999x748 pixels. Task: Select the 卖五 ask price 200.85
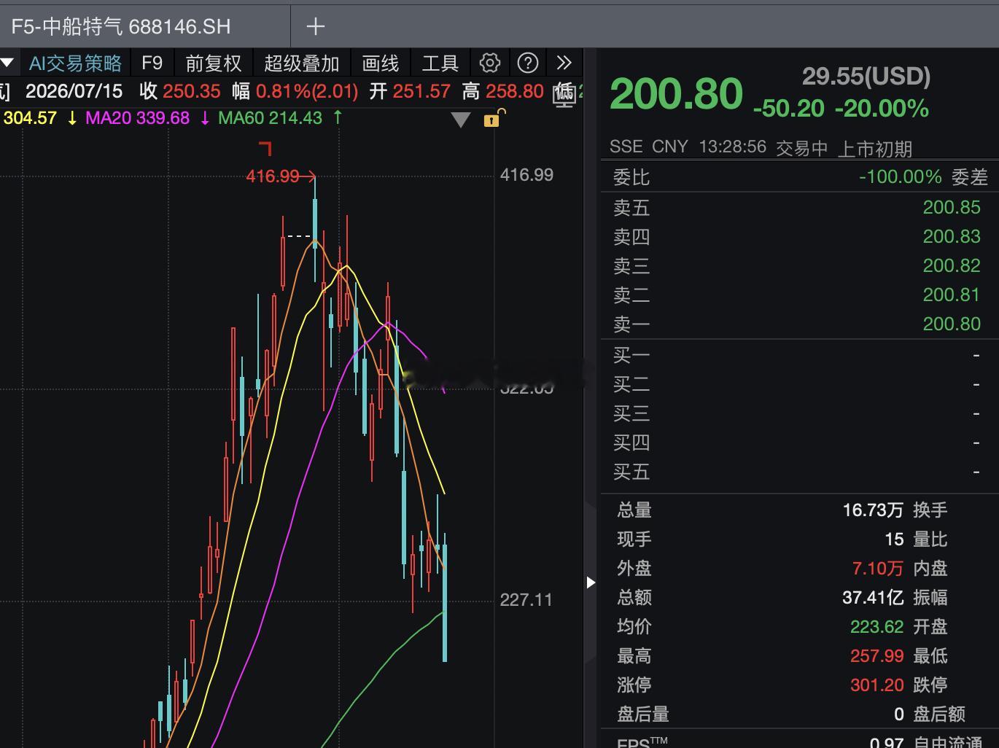[952, 208]
